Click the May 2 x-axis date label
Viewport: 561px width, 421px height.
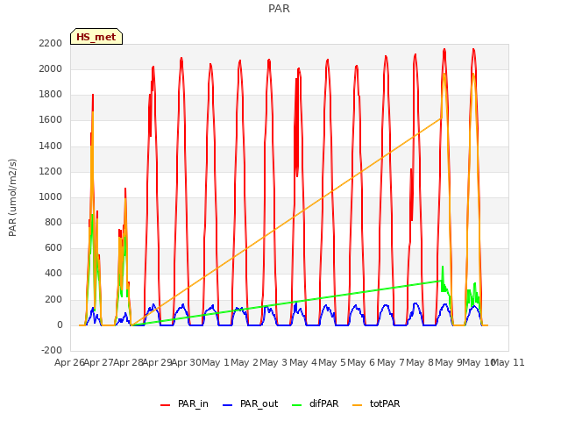245,363
